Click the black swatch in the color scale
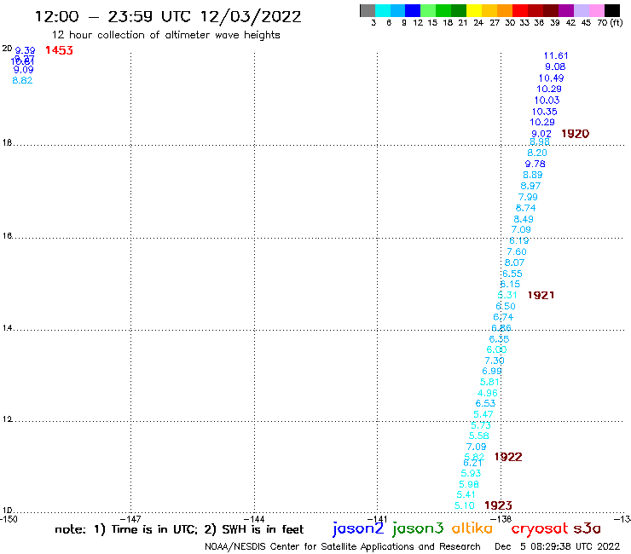 (x=612, y=10)
